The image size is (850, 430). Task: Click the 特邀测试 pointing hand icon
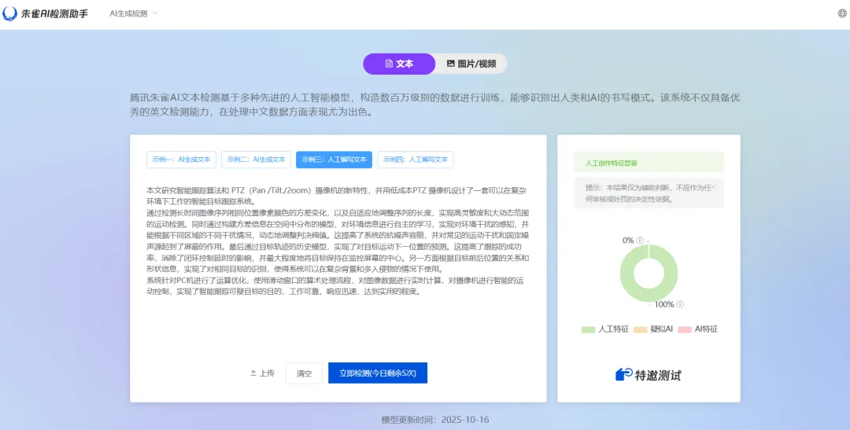pos(624,374)
